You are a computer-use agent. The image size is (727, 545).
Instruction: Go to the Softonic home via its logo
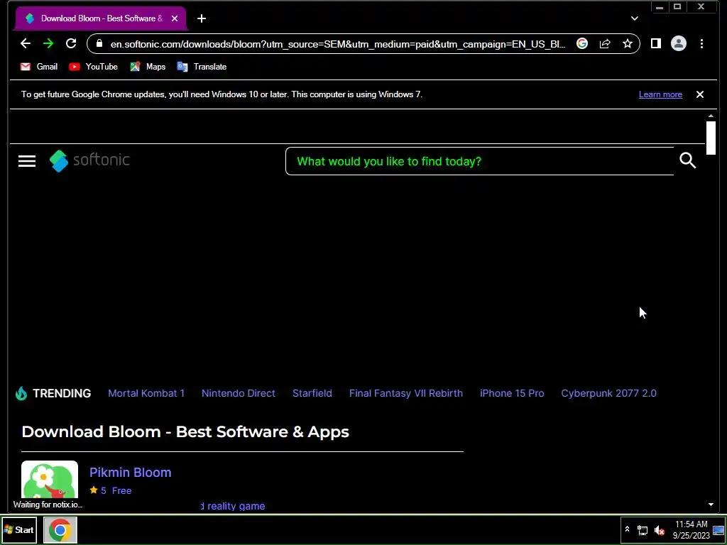(x=89, y=161)
